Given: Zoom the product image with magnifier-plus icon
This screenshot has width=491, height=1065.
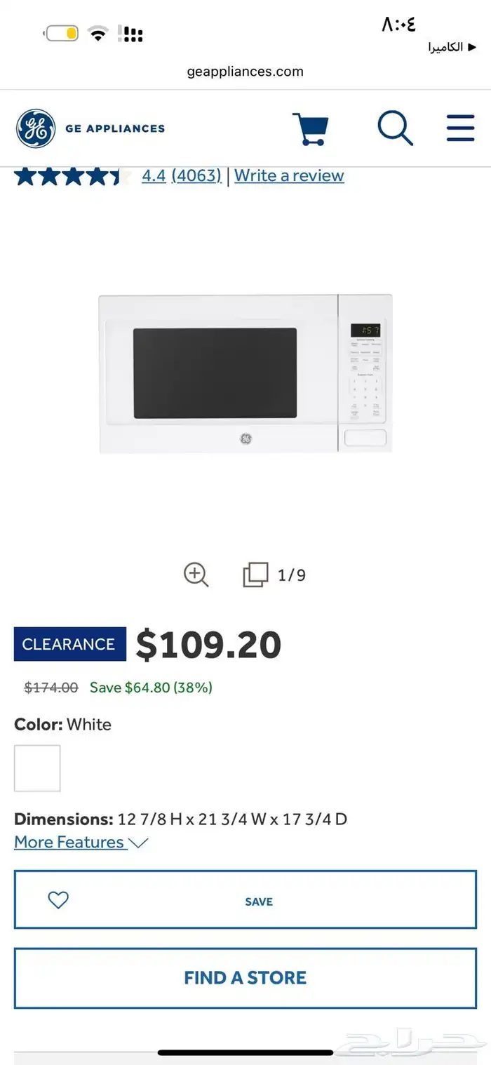Looking at the screenshot, I should (196, 575).
